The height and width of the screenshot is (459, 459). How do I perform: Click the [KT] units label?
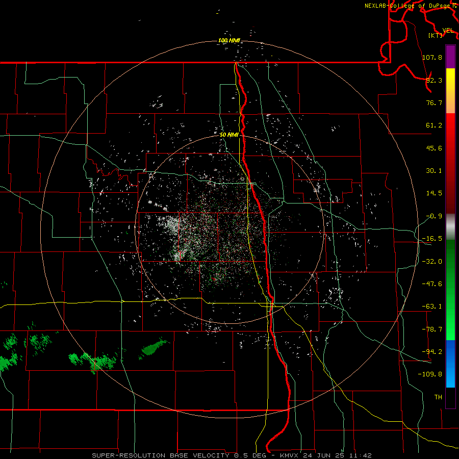436,35
